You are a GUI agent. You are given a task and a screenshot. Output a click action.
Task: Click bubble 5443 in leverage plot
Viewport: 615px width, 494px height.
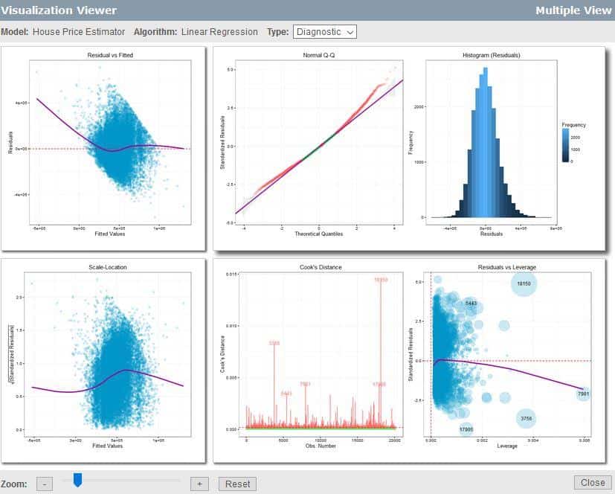pyautogui.click(x=471, y=304)
